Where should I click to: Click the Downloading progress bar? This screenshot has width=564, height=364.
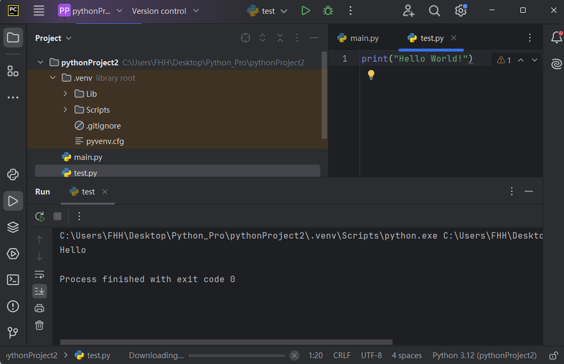coord(236,355)
